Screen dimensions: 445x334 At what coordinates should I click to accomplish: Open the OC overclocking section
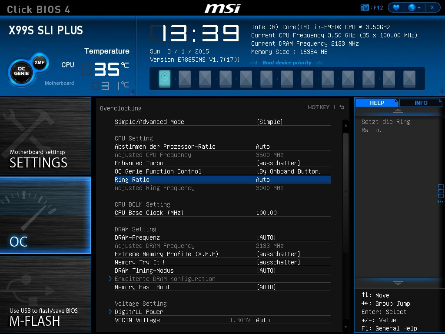[45, 215]
